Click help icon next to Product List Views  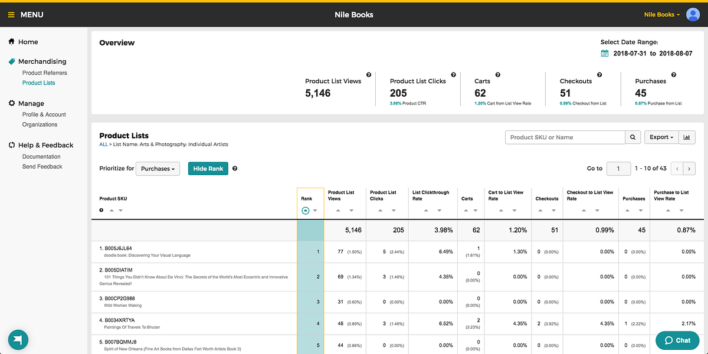pos(369,75)
